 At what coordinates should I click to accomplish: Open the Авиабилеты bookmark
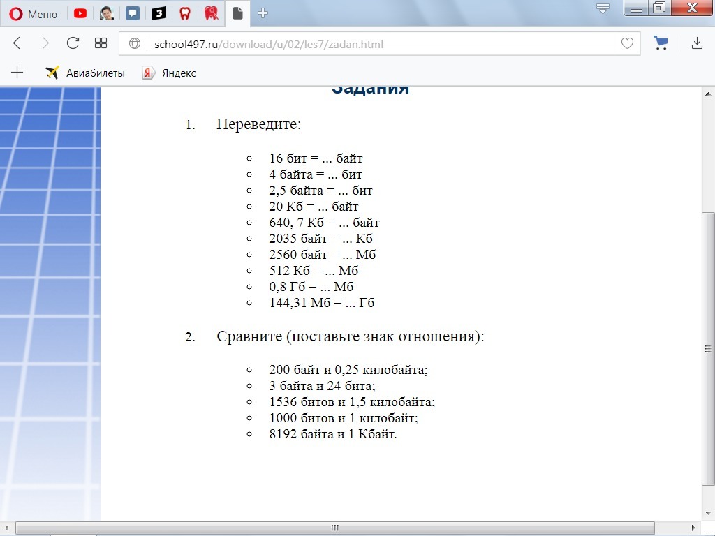[85, 73]
